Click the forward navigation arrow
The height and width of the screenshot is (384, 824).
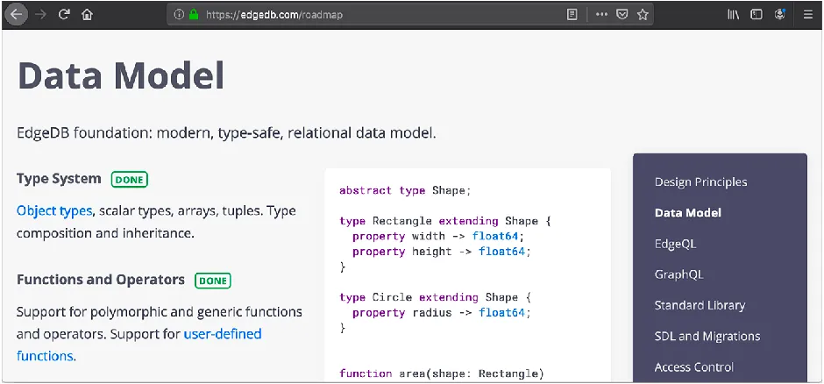pos(40,15)
